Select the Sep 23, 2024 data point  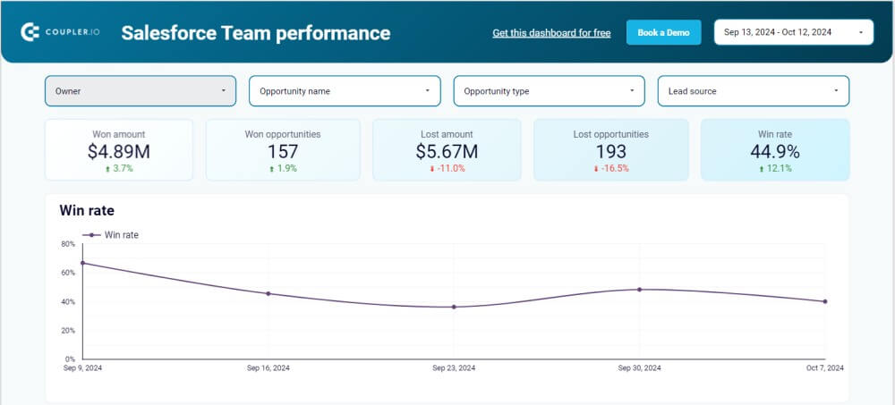[x=454, y=307]
